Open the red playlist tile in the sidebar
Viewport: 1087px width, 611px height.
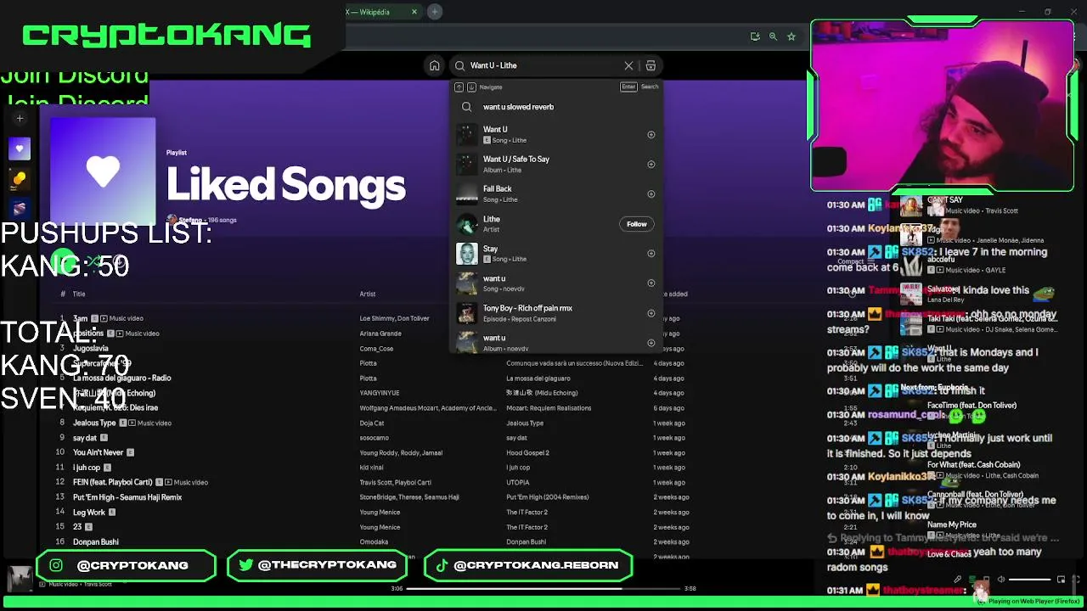click(x=20, y=209)
